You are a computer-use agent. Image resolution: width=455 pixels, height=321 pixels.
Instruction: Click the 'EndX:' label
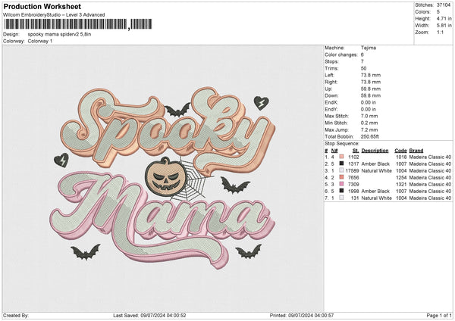click(x=331, y=102)
